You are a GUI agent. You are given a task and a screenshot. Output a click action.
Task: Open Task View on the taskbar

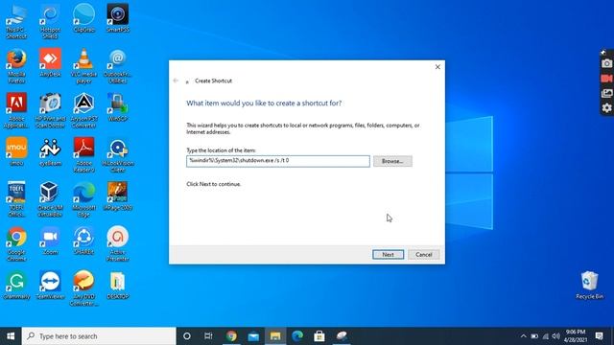[208, 336]
